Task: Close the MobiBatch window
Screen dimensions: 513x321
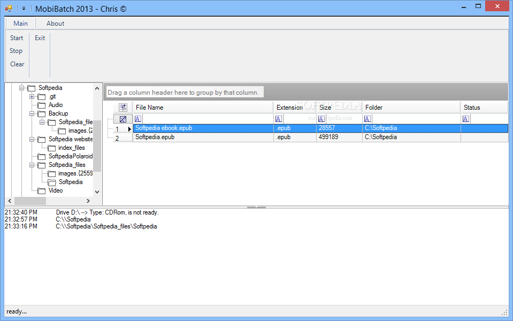Action: click(x=497, y=6)
